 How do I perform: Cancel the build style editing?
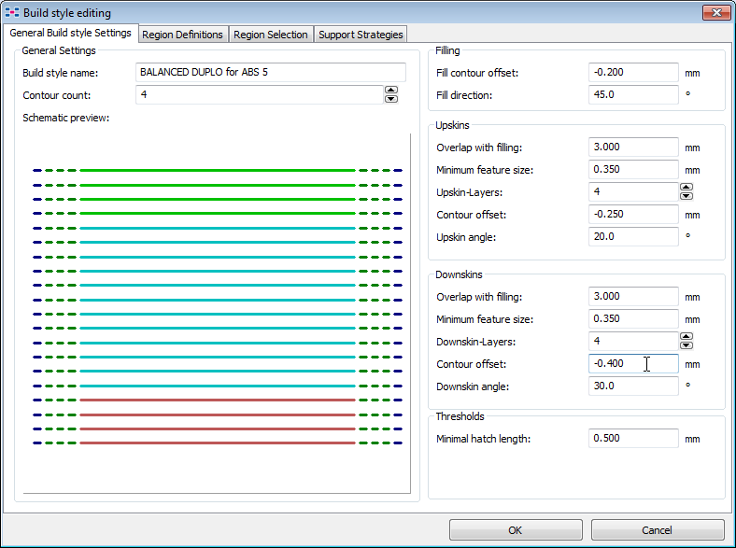(x=657, y=530)
